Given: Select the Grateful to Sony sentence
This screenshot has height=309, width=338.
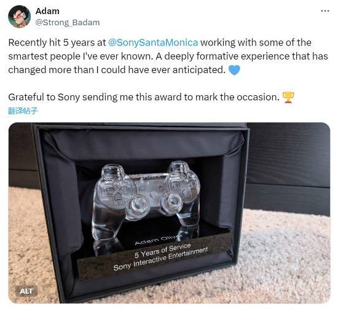Looking at the screenshot, I should 144,97.
